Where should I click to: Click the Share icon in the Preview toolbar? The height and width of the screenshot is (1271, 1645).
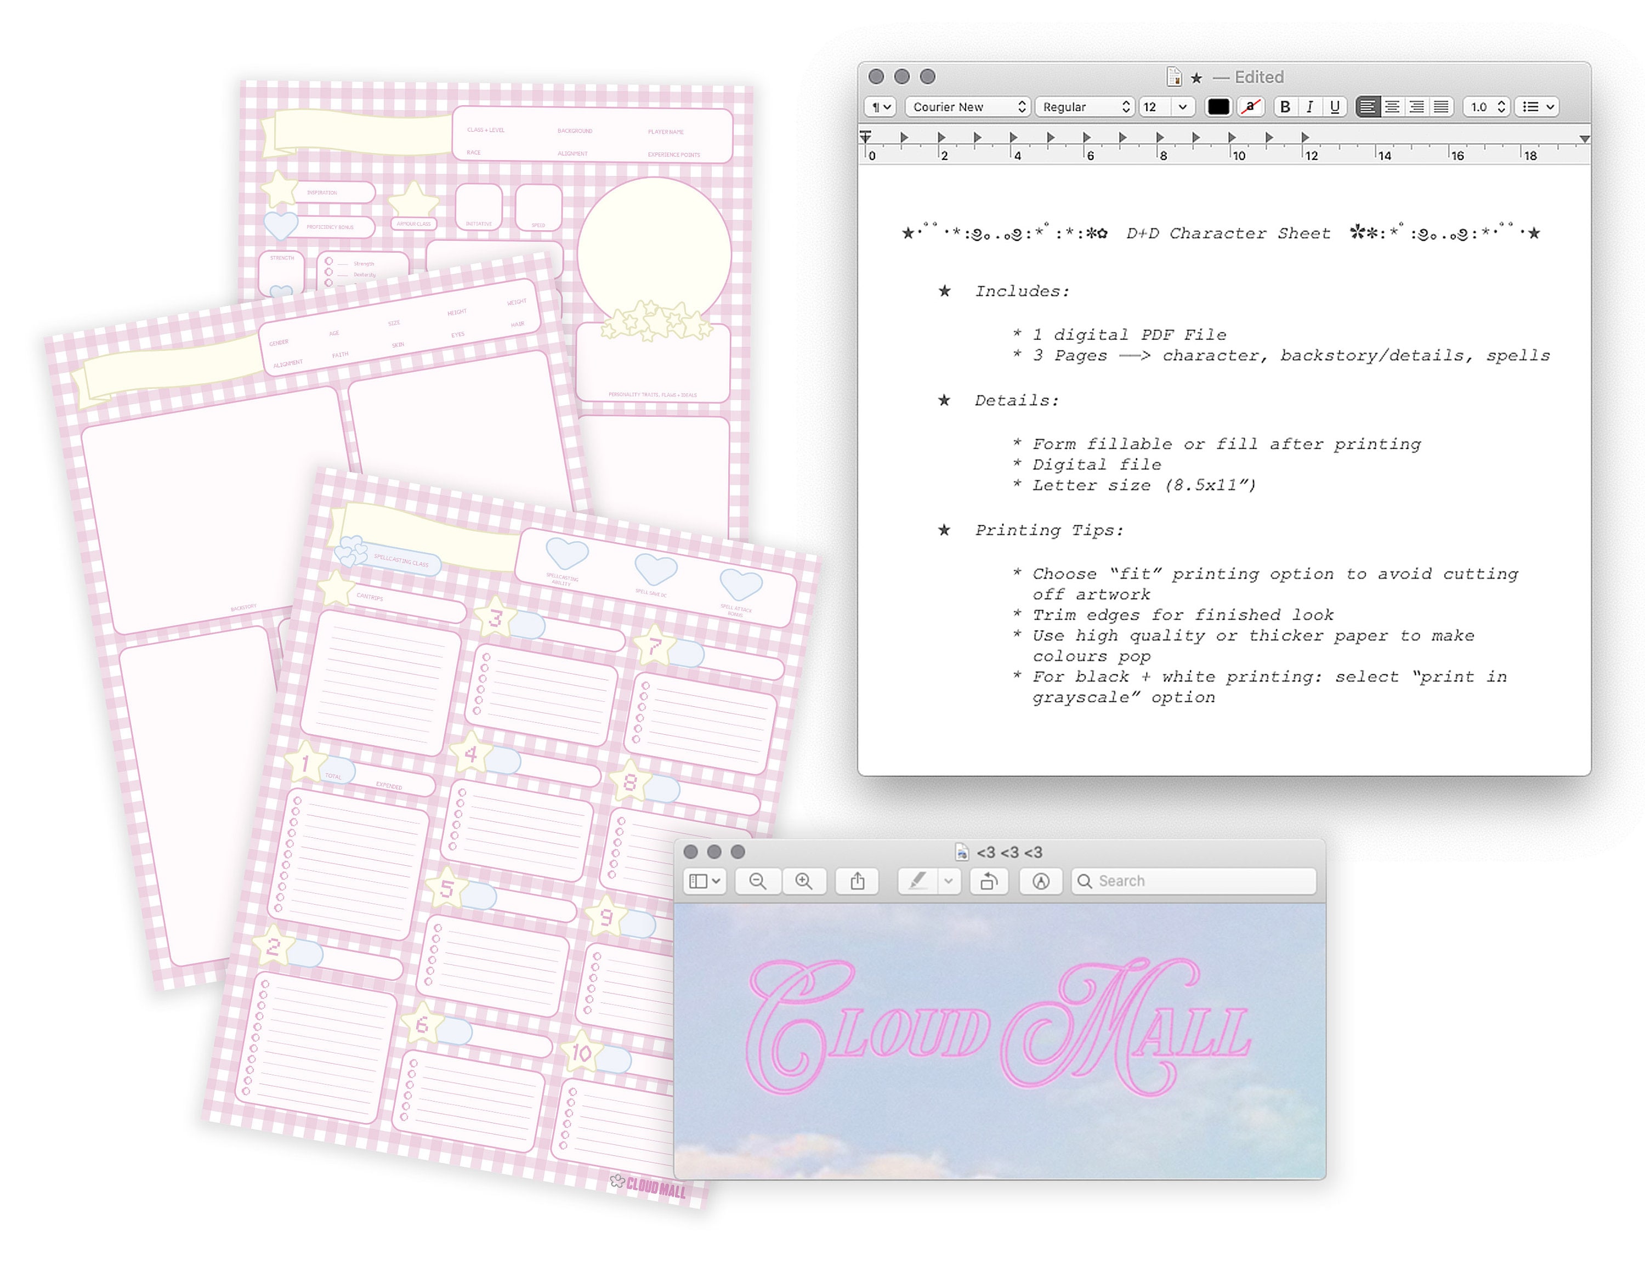858,881
